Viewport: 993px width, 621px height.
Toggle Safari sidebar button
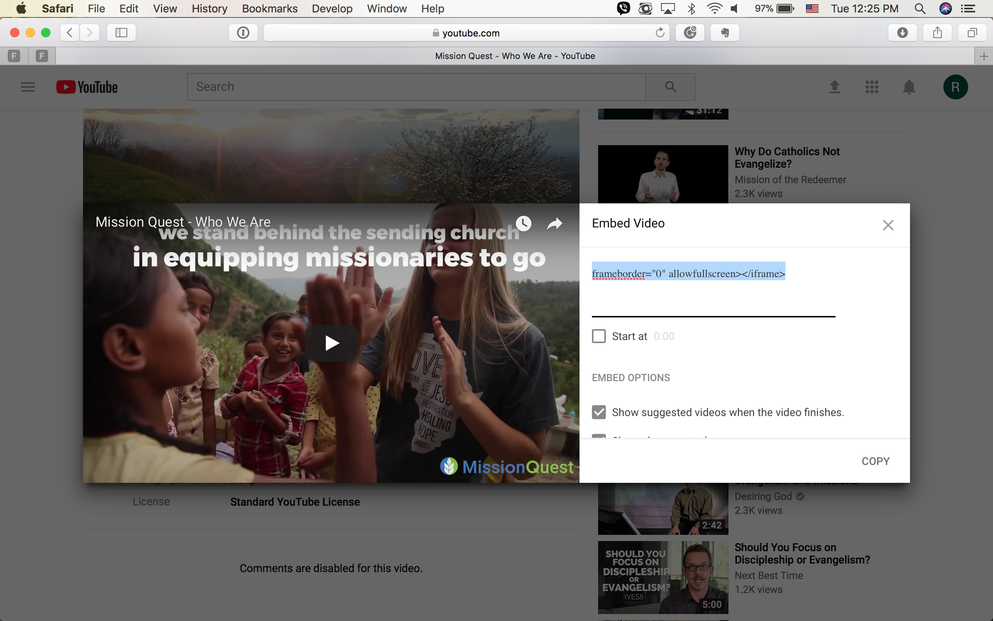coord(121,33)
